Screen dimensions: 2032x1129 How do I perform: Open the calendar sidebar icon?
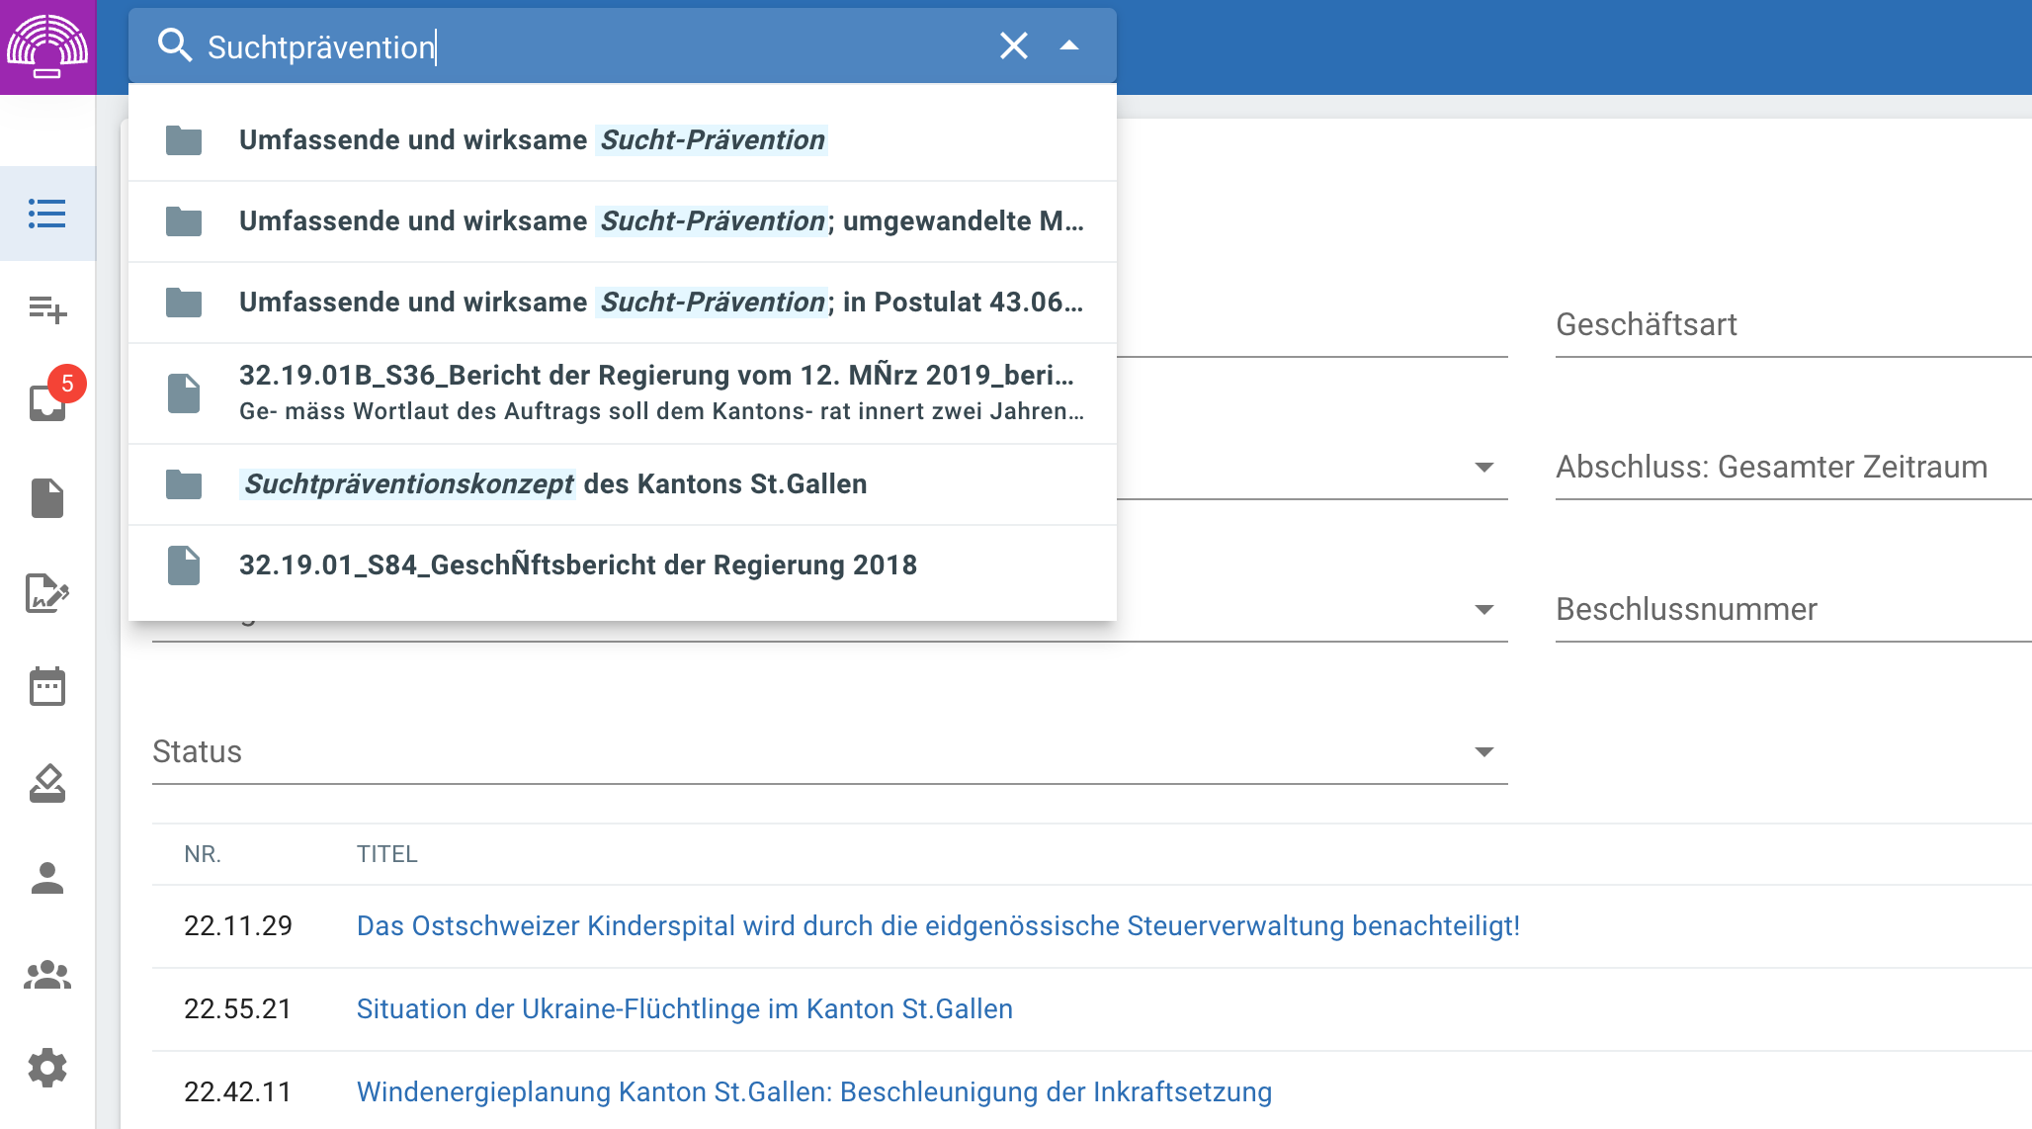tap(47, 686)
